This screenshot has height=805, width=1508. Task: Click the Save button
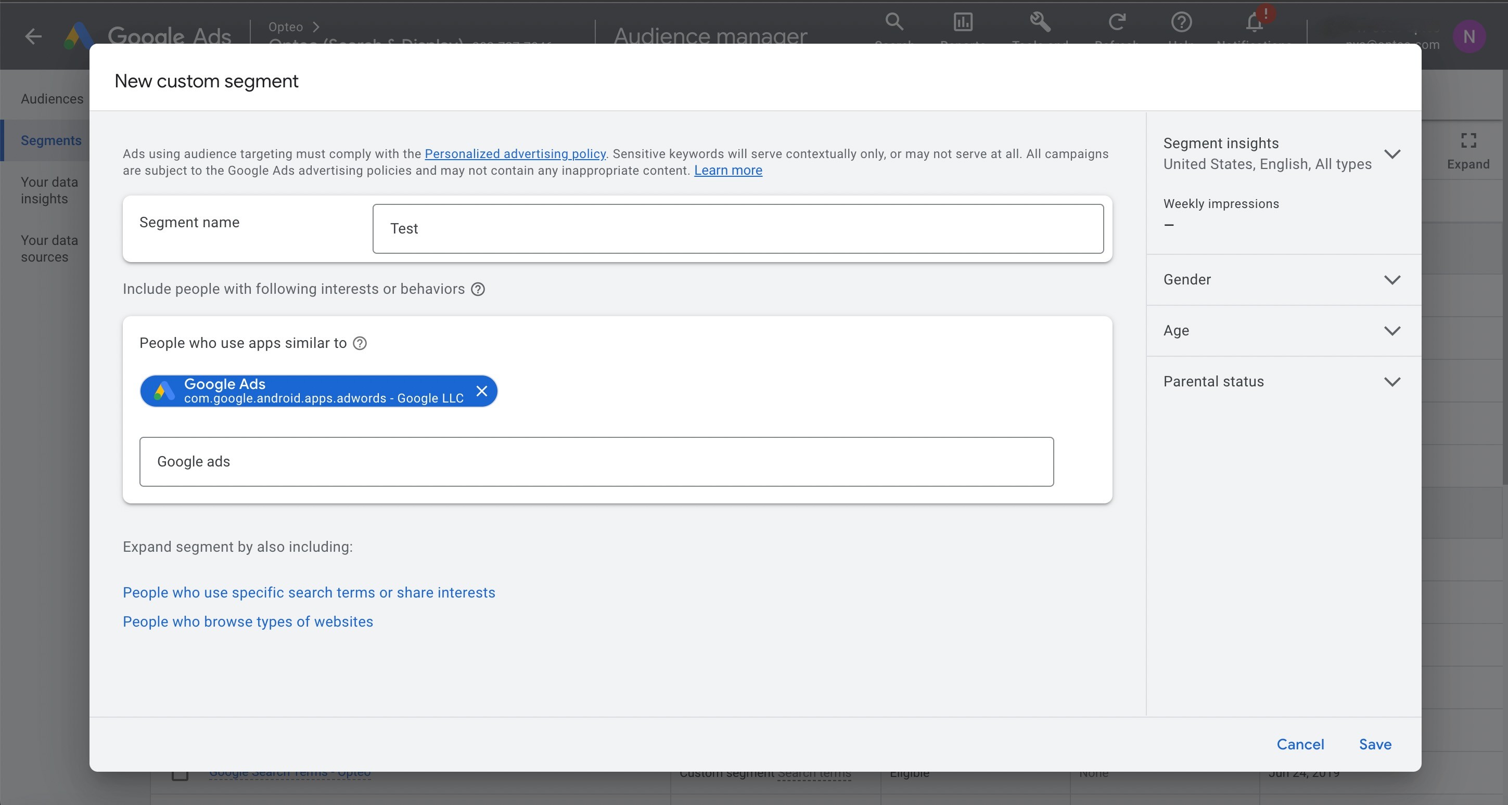click(1375, 744)
